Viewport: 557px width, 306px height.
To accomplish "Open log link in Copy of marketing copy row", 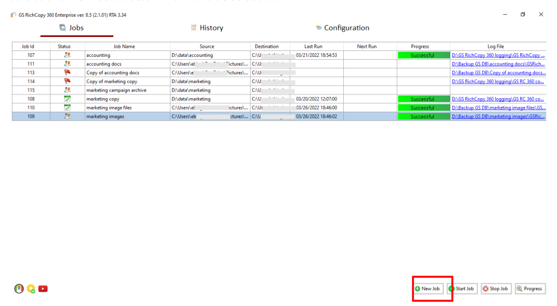I will (498, 81).
